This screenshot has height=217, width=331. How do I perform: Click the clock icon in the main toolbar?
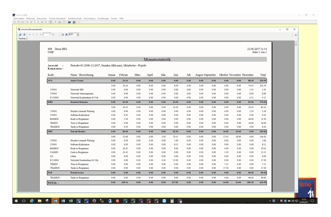click(x=74, y=22)
